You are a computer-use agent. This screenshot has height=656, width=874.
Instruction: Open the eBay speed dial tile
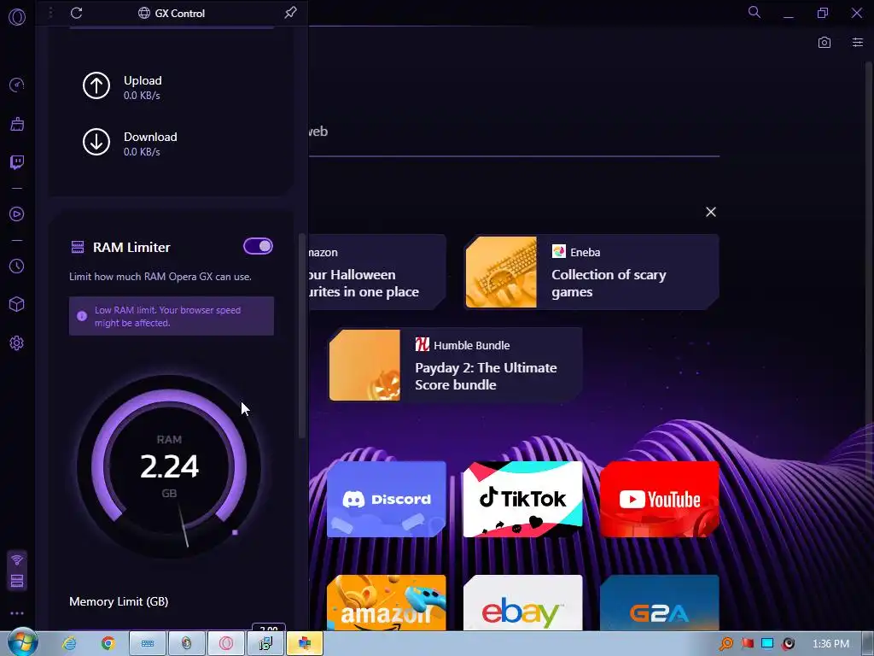[523, 602]
